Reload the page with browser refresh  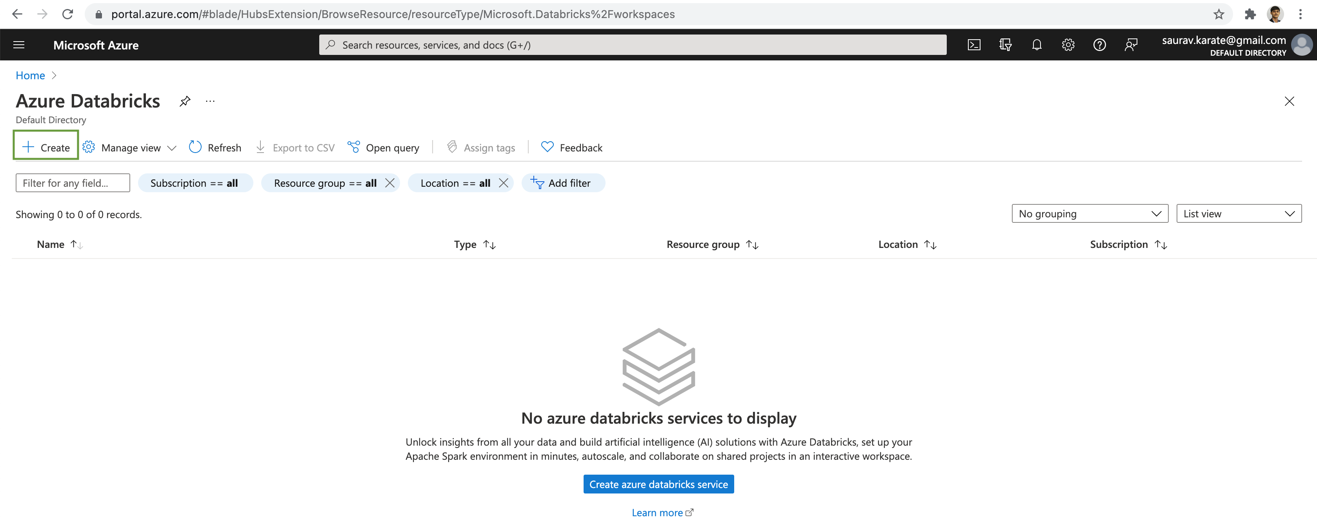point(67,14)
